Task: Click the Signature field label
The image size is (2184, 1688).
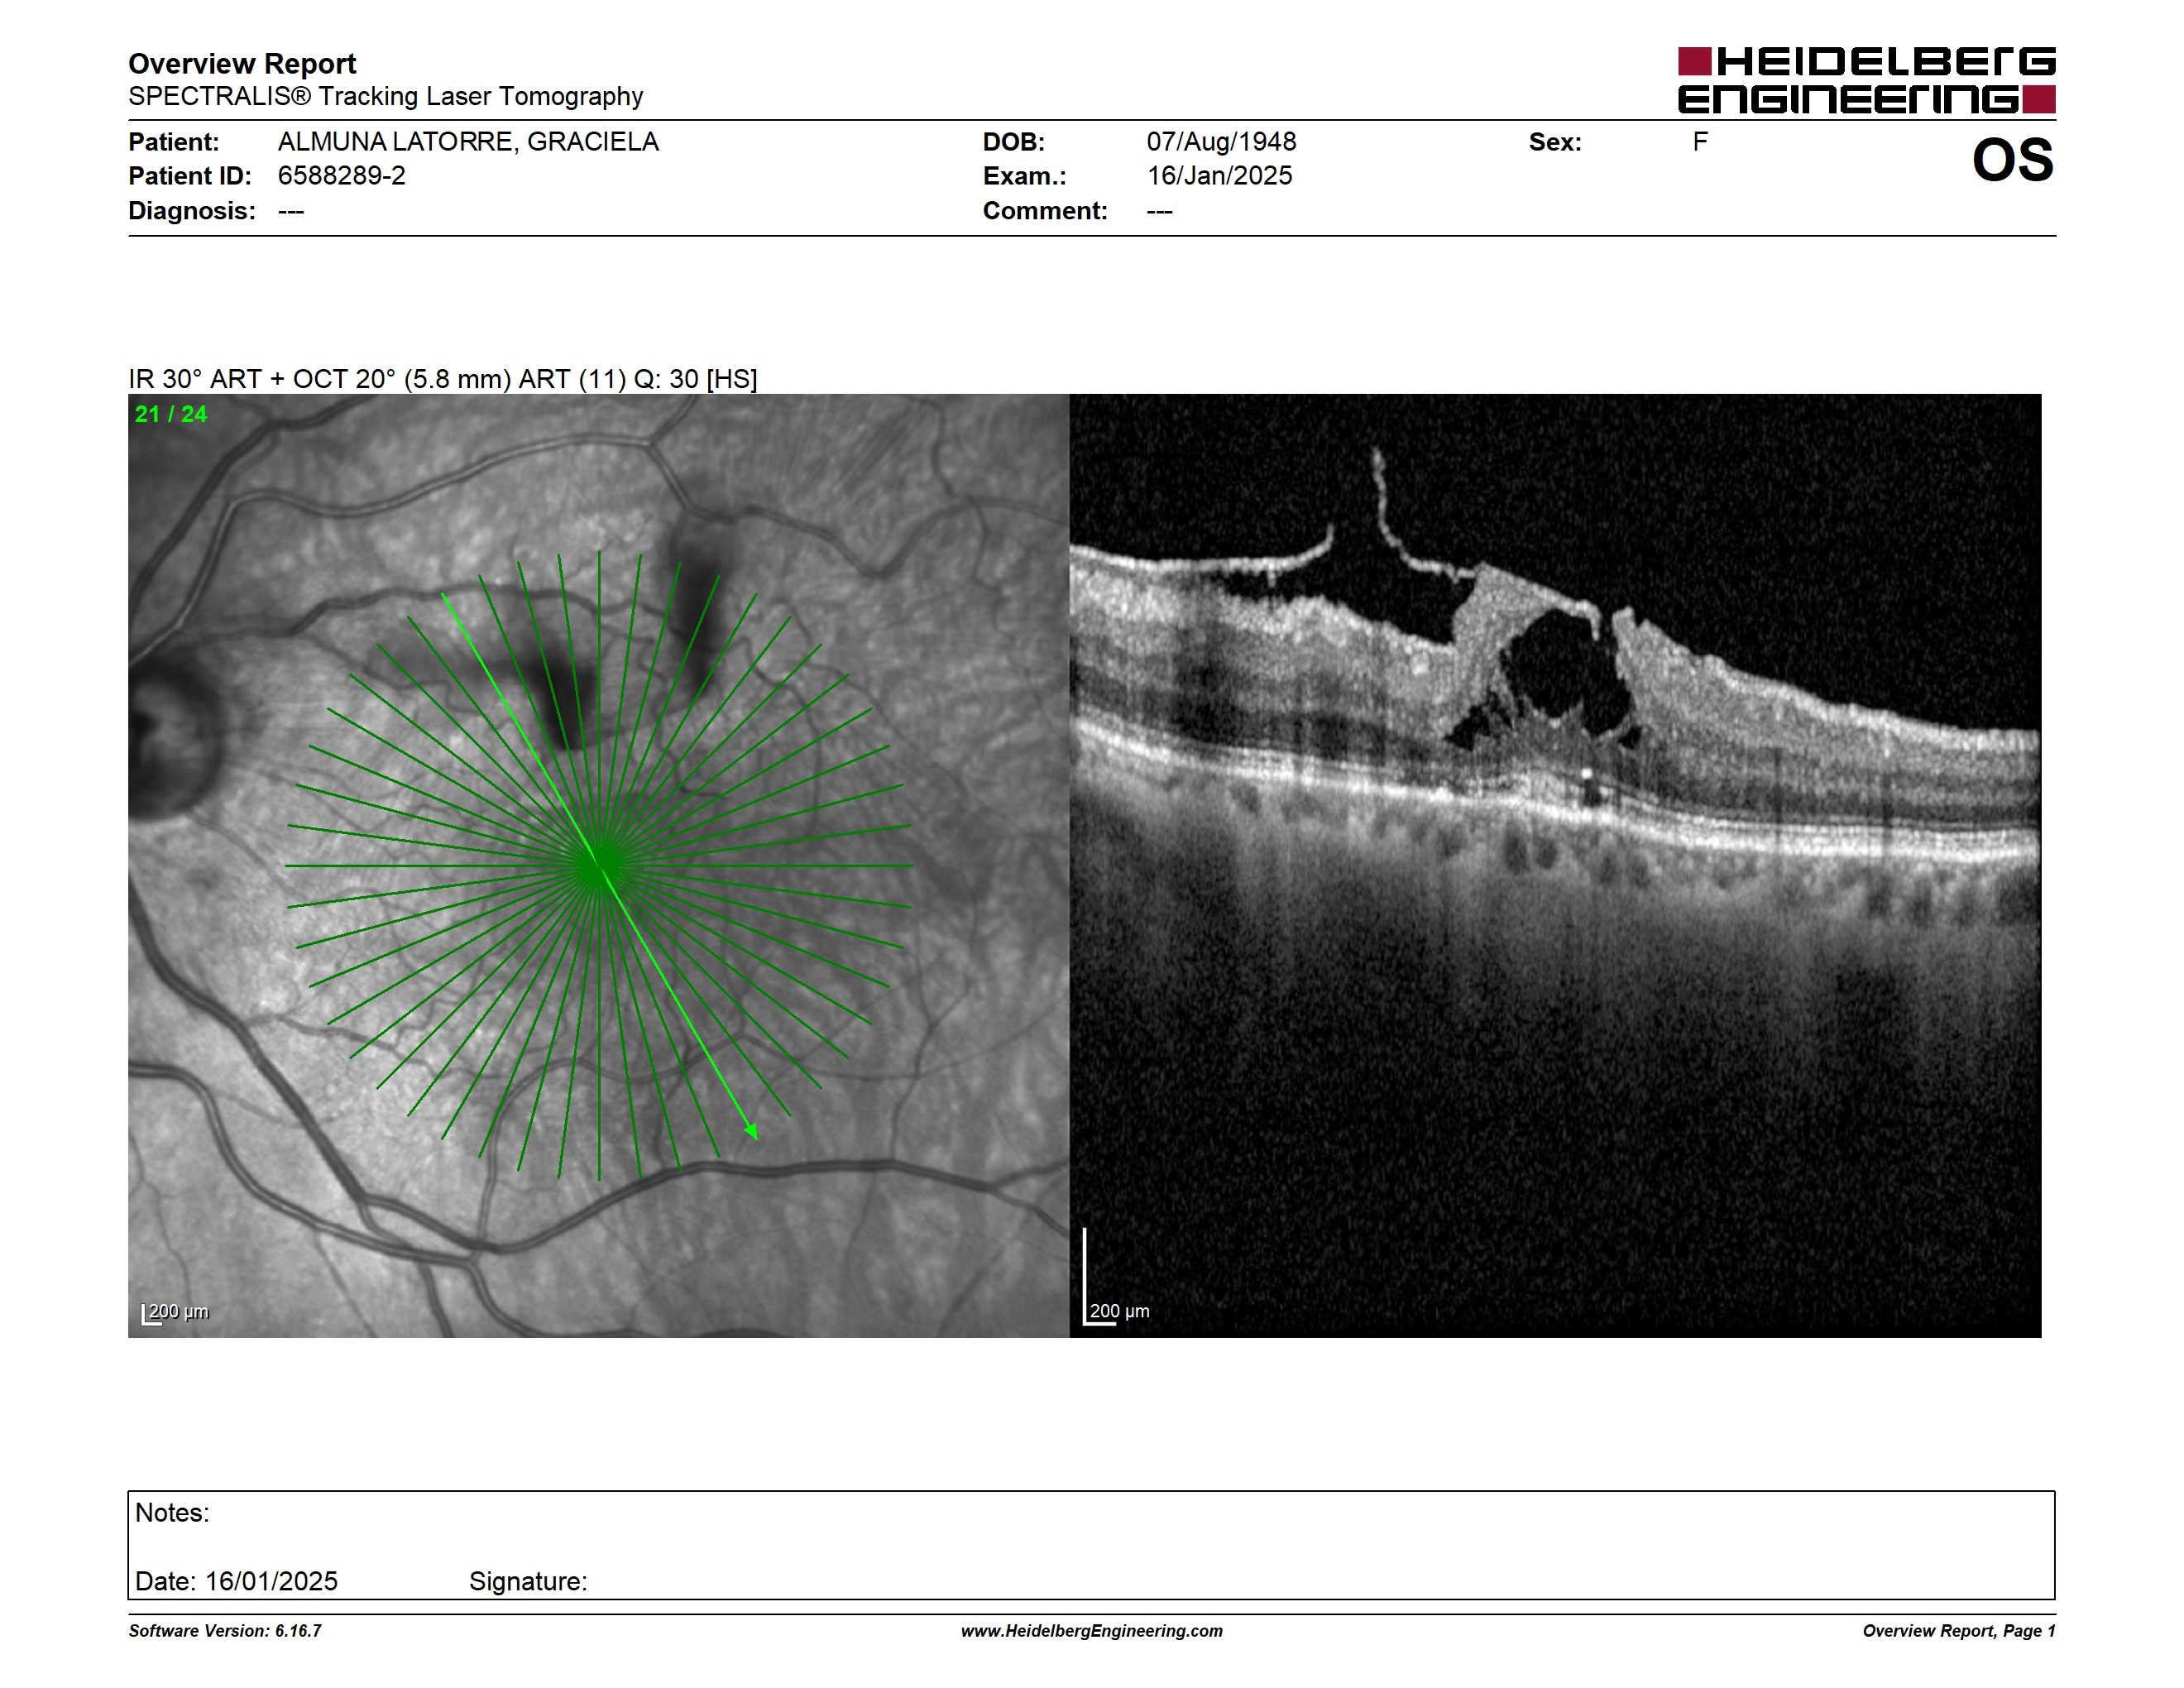Action: pos(528,1581)
